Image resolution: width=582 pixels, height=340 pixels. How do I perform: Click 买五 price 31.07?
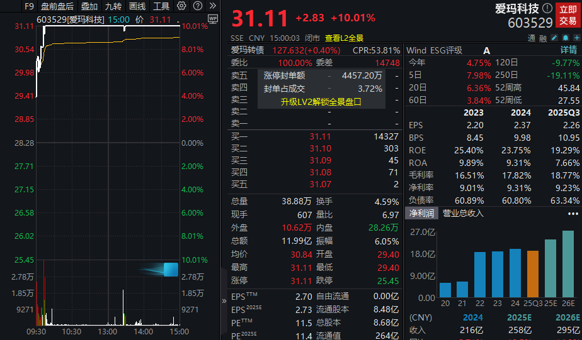(x=320, y=184)
